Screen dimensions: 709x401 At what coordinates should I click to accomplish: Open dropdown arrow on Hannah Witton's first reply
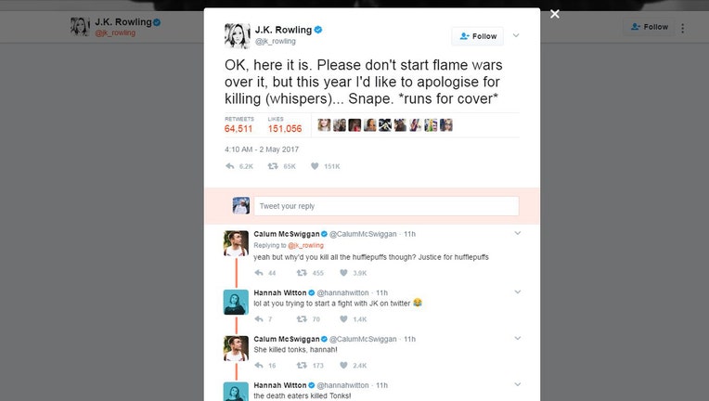click(517, 292)
